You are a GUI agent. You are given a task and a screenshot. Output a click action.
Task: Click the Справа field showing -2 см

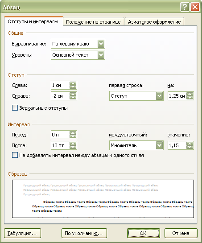60,96
